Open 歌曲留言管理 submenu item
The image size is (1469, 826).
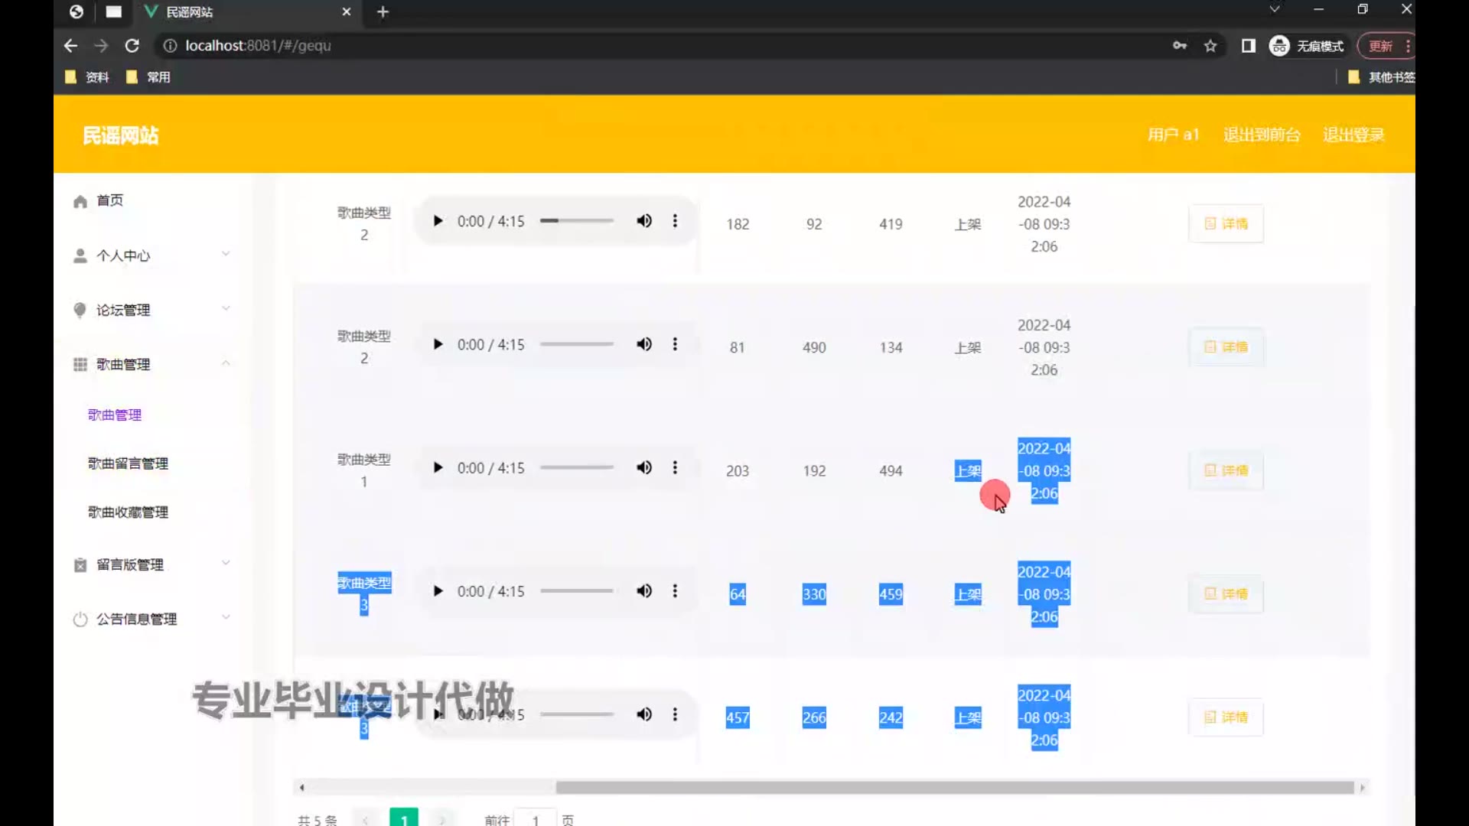[x=128, y=463]
